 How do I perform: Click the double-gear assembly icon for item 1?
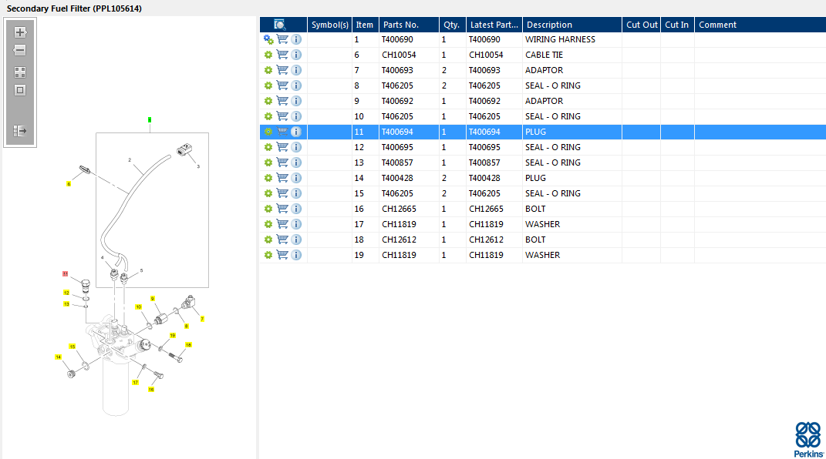click(268, 39)
